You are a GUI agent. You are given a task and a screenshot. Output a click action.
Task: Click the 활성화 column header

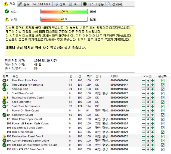(163, 76)
